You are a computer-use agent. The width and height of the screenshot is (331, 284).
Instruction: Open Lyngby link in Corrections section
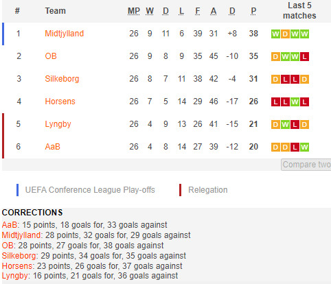tap(15, 276)
